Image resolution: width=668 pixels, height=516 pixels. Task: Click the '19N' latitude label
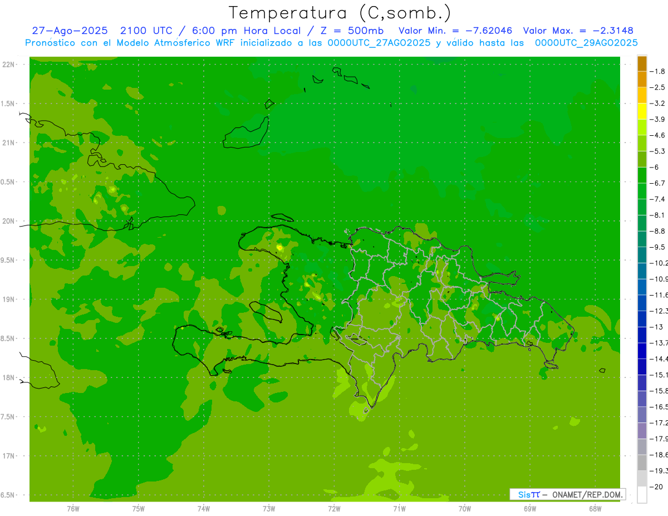tap(9, 299)
